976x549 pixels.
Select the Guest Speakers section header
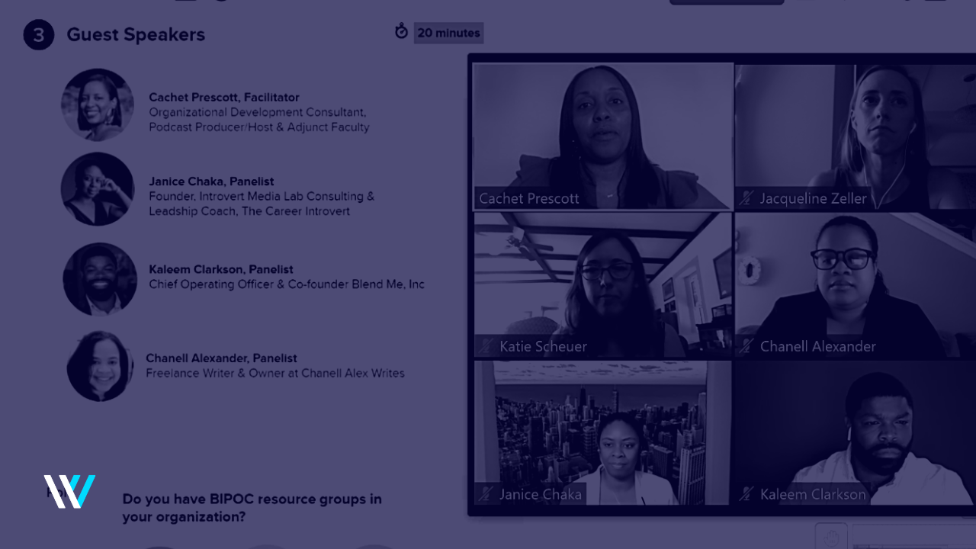pyautogui.click(x=136, y=34)
